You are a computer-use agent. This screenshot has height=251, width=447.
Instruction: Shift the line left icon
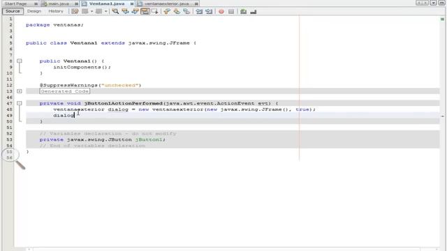(x=199, y=11)
